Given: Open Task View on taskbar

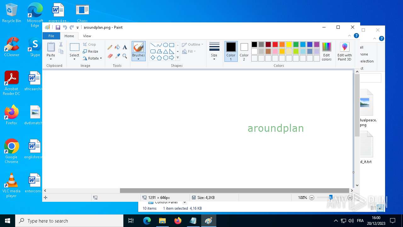Looking at the screenshot, I should point(131,221).
